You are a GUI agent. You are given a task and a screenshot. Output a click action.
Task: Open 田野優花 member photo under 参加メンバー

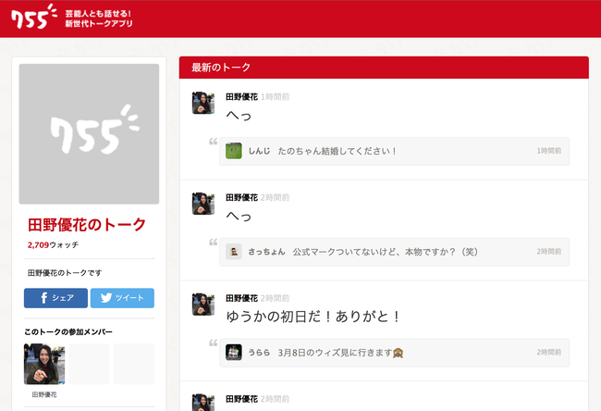click(44, 364)
